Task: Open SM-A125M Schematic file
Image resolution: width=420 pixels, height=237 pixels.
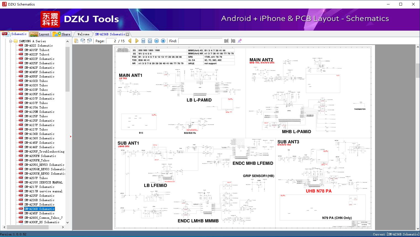Action: (39, 112)
